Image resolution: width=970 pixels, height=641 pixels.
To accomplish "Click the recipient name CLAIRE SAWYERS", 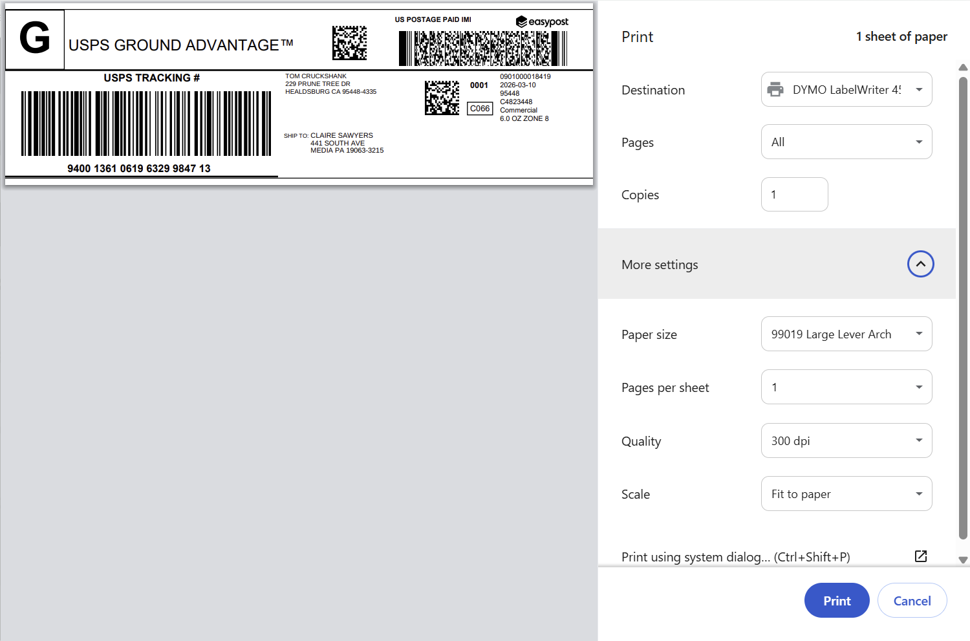I will click(x=341, y=135).
